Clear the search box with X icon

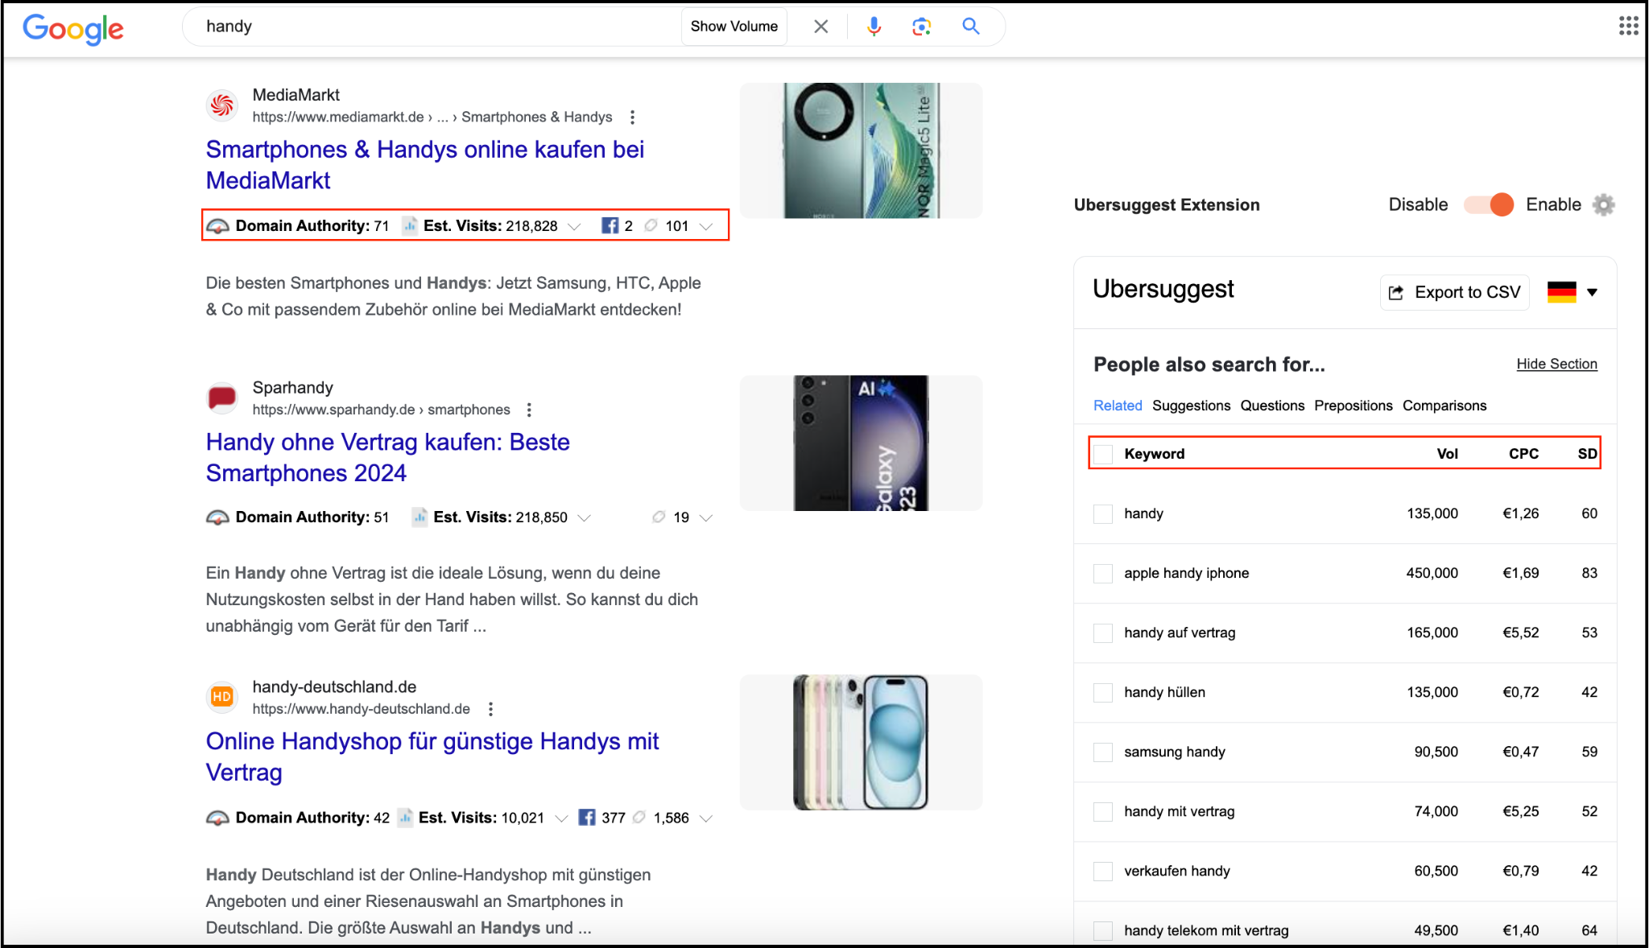pos(821,27)
